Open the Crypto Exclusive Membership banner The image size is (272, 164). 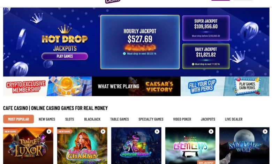[47, 86]
